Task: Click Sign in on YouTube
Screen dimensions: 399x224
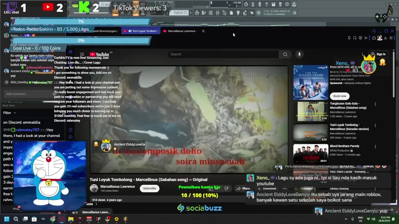Action: coord(378,54)
